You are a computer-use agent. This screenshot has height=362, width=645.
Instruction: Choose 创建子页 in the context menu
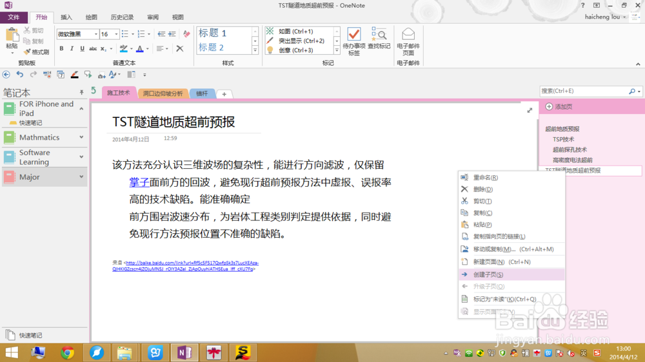coord(511,274)
